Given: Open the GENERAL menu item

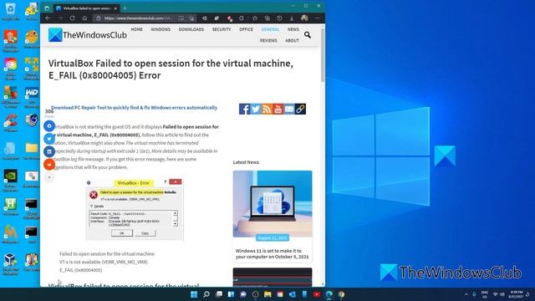Looking at the screenshot, I should click(270, 29).
